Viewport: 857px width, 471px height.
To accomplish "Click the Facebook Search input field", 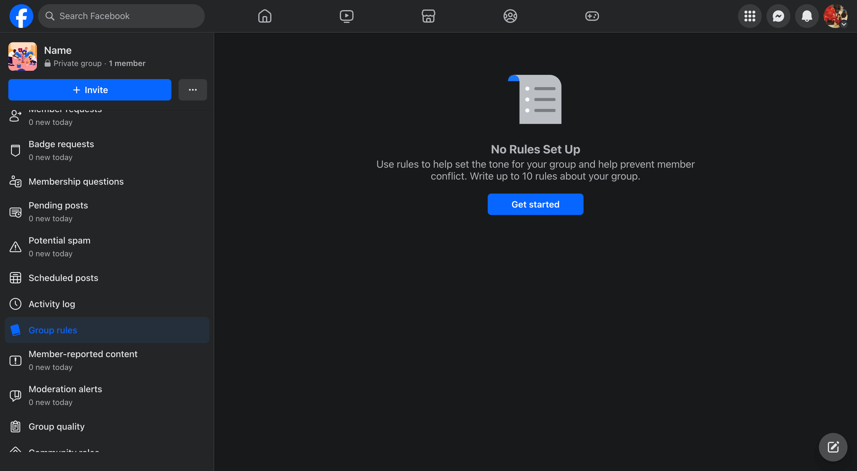I will click(121, 16).
